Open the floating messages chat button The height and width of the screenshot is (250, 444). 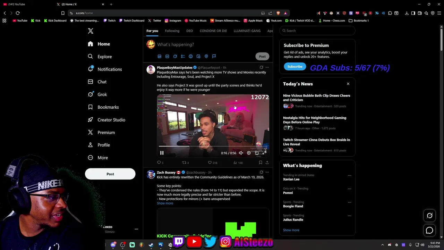point(429,231)
